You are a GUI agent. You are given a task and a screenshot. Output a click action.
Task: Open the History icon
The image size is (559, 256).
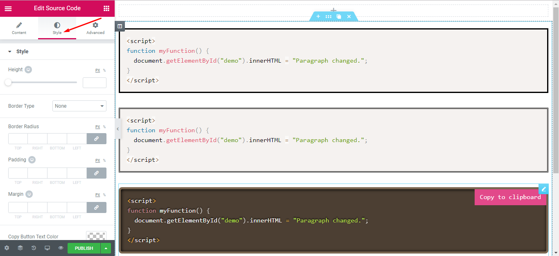click(x=34, y=248)
